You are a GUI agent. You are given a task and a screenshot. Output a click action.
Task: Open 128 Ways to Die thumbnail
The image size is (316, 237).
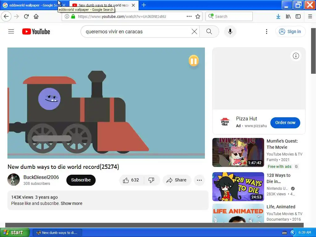[x=238, y=187]
